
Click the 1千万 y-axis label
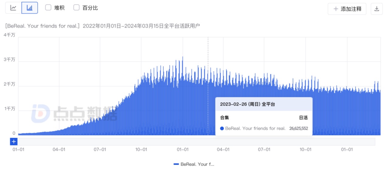tap(9, 109)
